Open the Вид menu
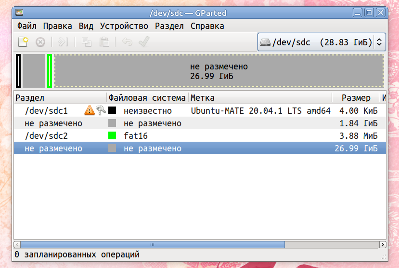The image size is (399, 268). [x=86, y=26]
